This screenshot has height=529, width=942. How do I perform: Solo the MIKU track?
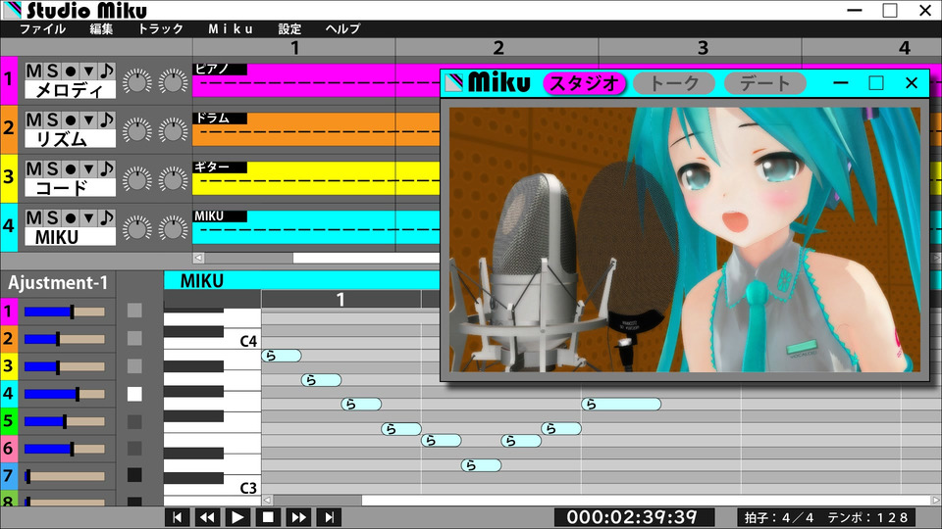pyautogui.click(x=52, y=217)
